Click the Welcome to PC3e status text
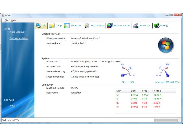Image resolution: width=183 pixels, height=137 pixels. (11, 120)
